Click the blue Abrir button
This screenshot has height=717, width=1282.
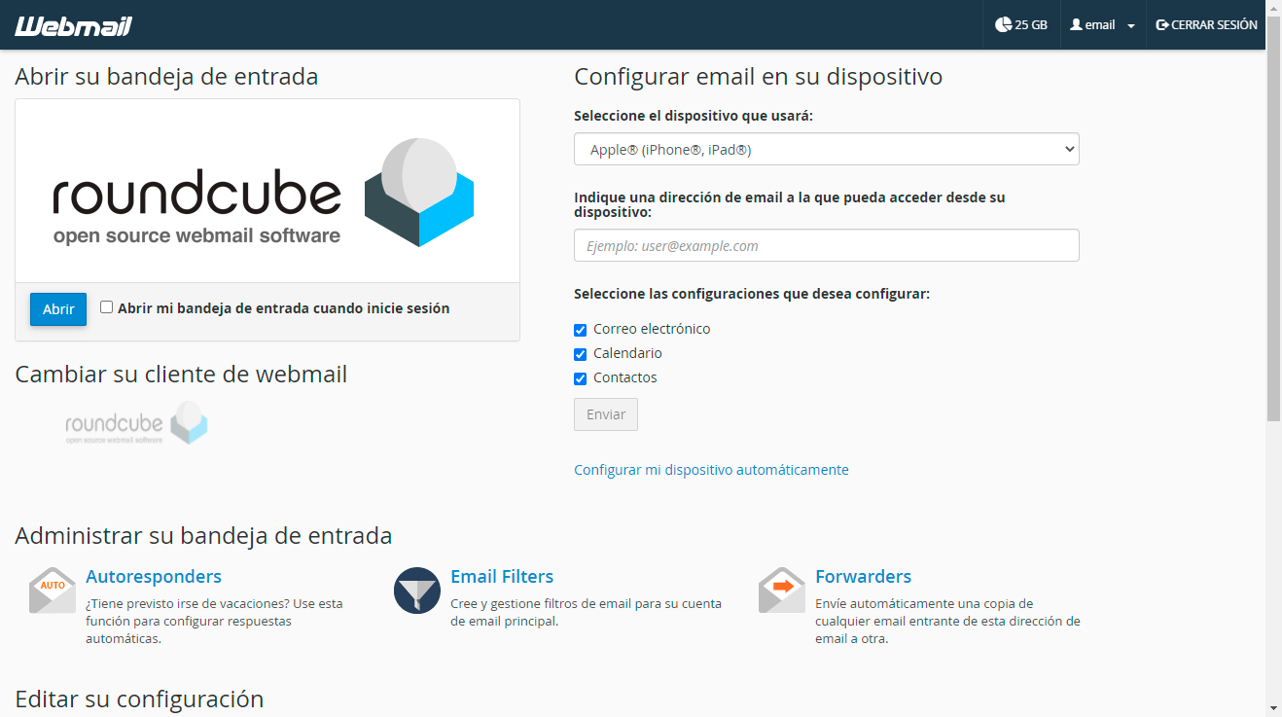pyautogui.click(x=58, y=309)
